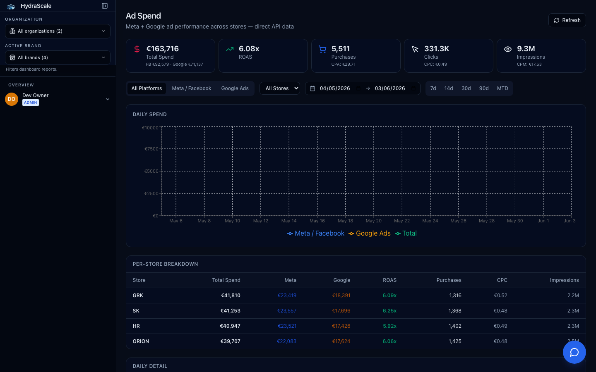Image resolution: width=596 pixels, height=372 pixels.
Task: Click the 6.25x ROAS value
Action: point(390,311)
